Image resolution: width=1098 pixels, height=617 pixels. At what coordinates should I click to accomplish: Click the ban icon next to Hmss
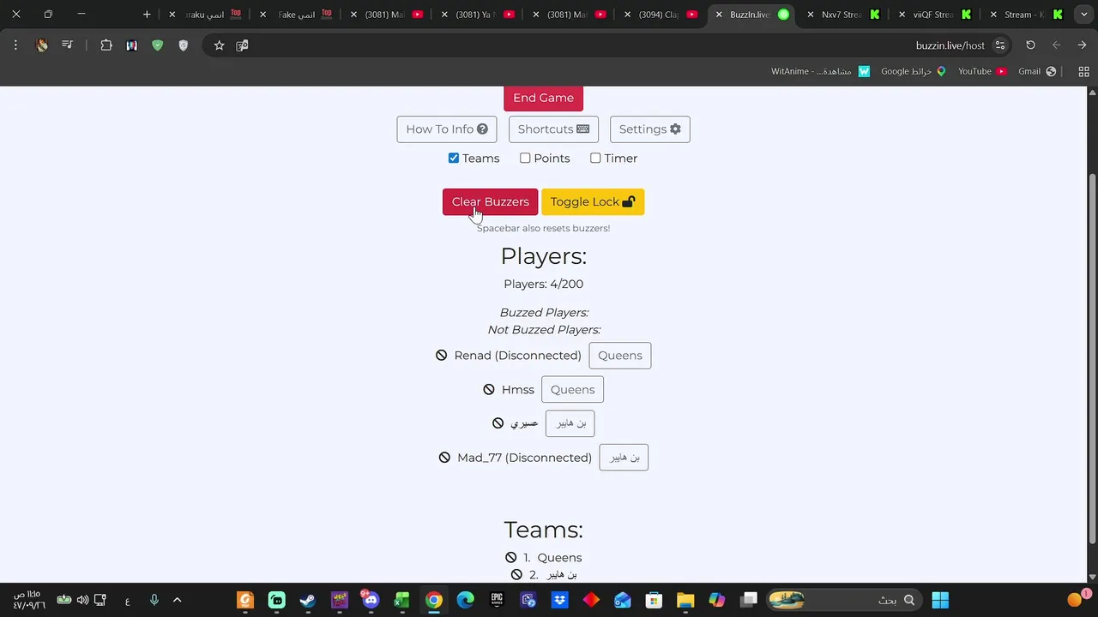click(x=489, y=389)
